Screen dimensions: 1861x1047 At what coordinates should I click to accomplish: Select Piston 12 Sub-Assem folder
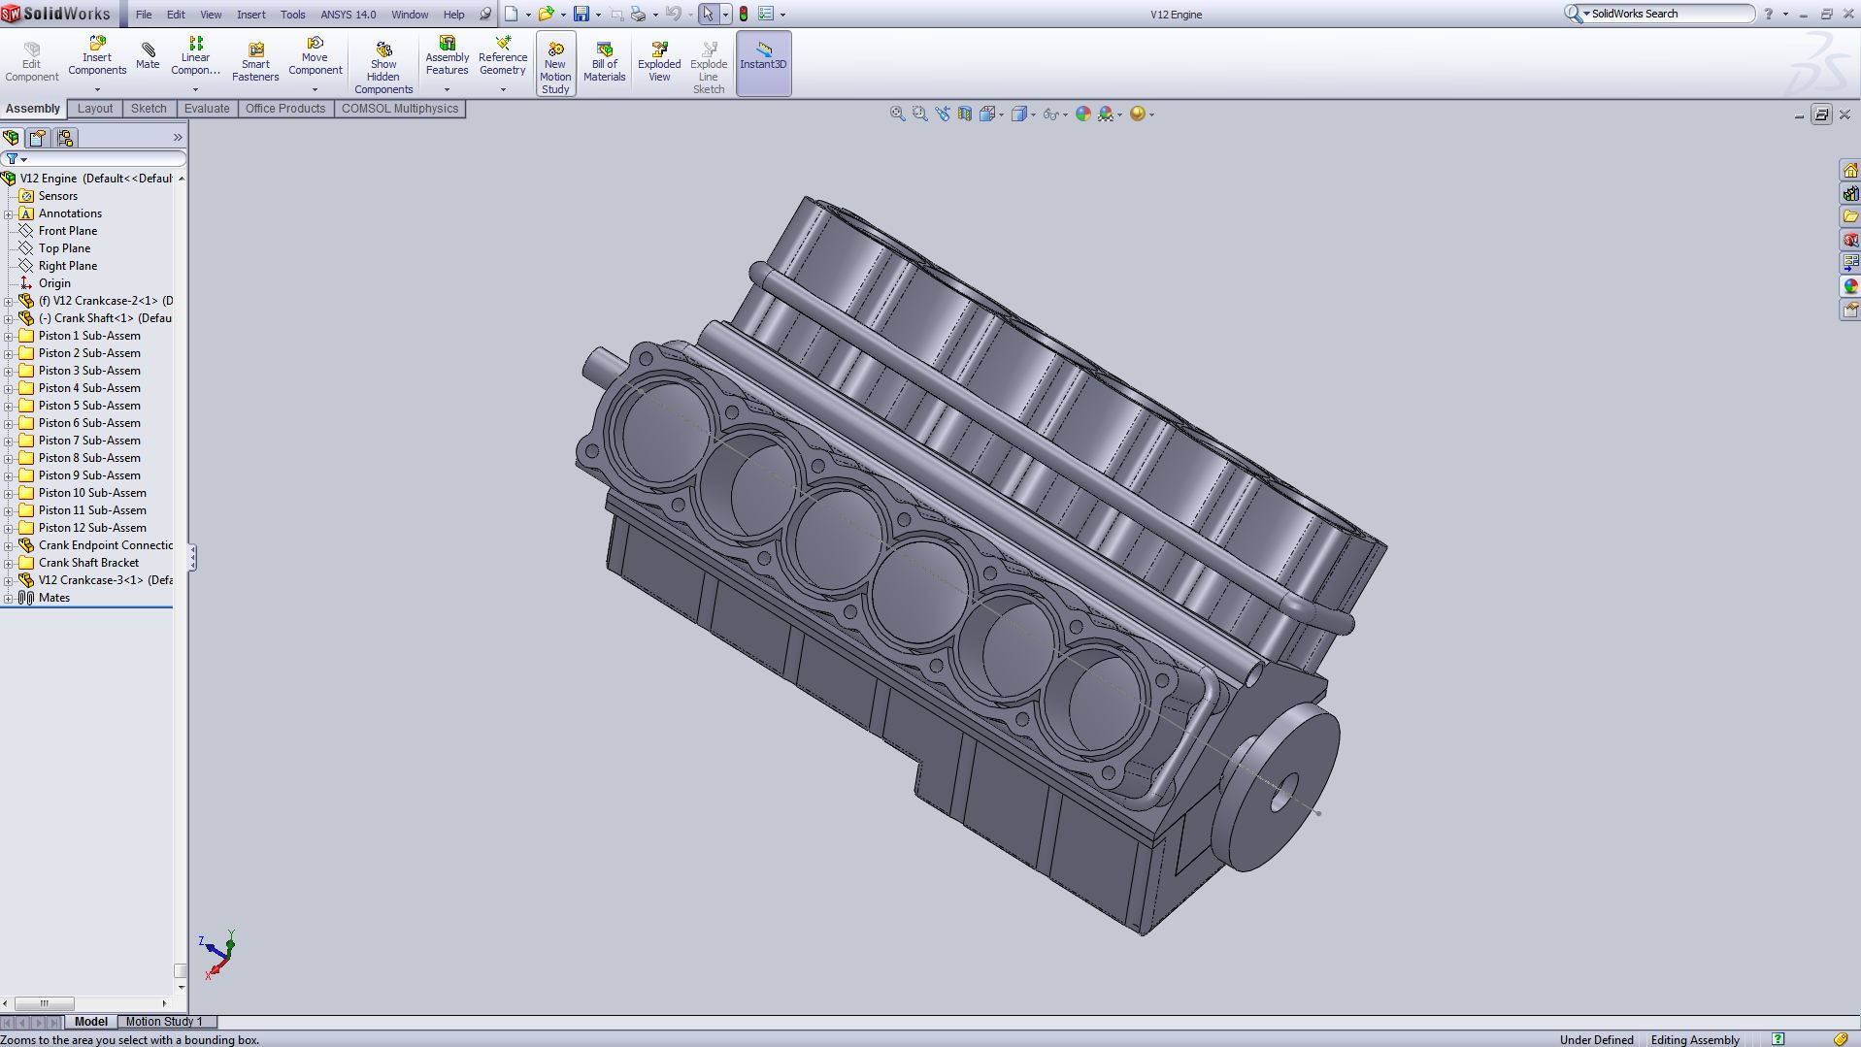tap(83, 528)
